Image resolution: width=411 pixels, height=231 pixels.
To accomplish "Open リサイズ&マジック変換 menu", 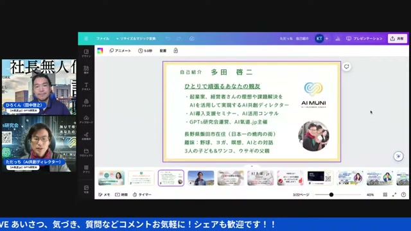I will pos(136,38).
